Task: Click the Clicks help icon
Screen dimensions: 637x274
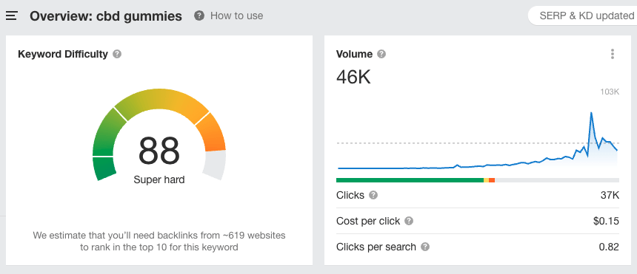Action: (373, 196)
